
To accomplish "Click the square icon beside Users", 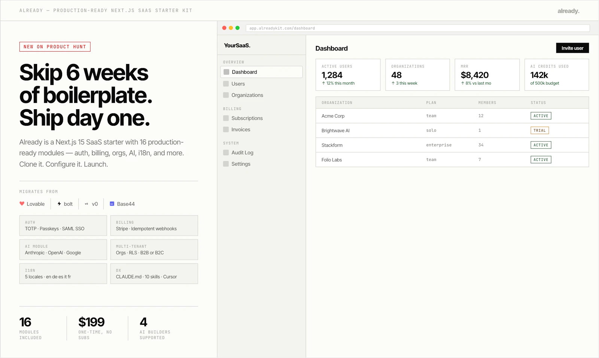I will coord(226,84).
